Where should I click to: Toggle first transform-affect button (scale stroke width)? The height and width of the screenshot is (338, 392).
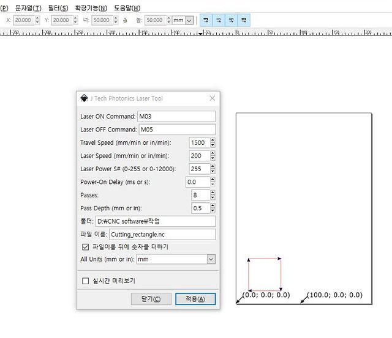point(206,20)
